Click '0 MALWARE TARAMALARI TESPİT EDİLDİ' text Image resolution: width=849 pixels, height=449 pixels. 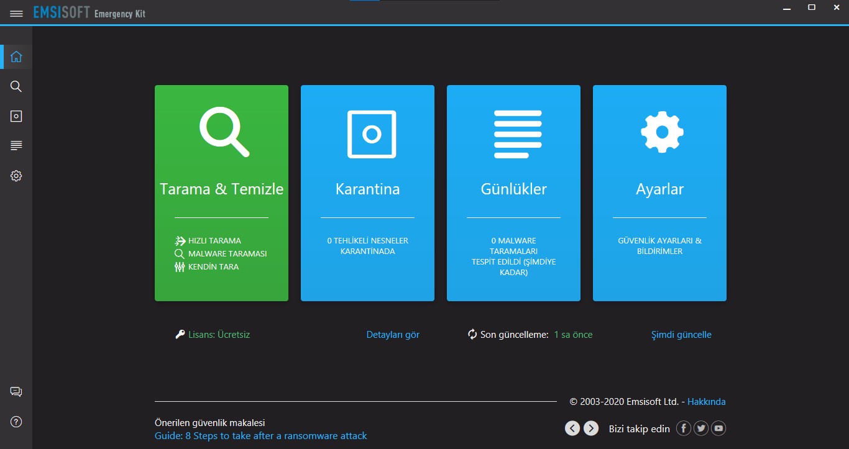pyautogui.click(x=513, y=256)
